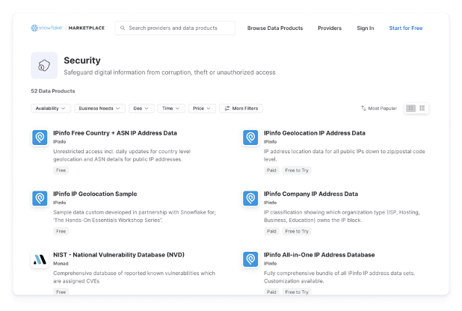Click Paid tag under Company IP Address Data

[x=271, y=232]
